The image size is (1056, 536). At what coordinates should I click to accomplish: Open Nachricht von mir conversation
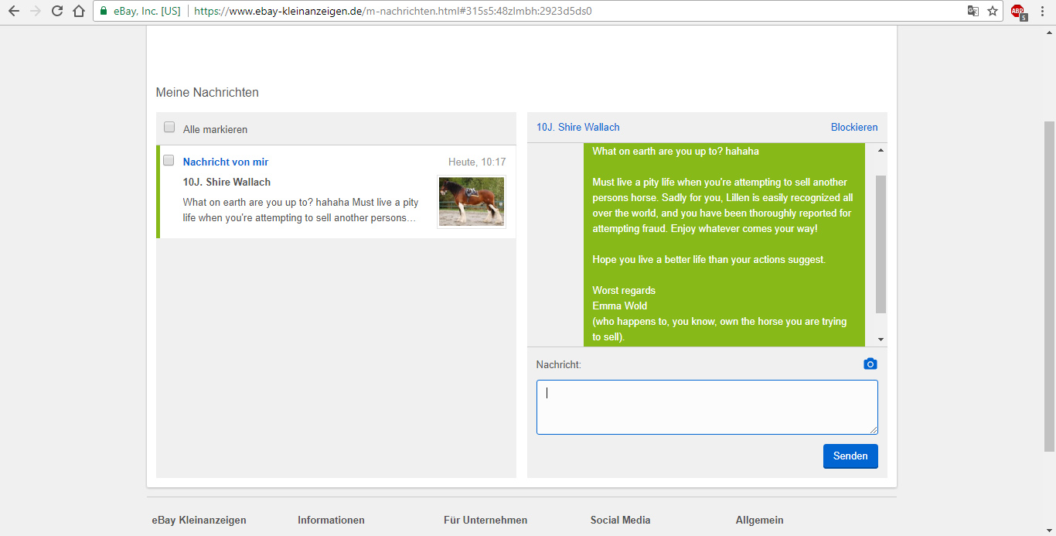225,162
